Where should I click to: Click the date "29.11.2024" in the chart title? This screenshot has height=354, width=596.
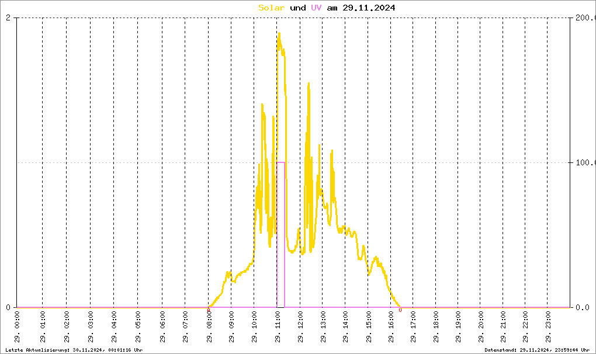tap(369, 8)
